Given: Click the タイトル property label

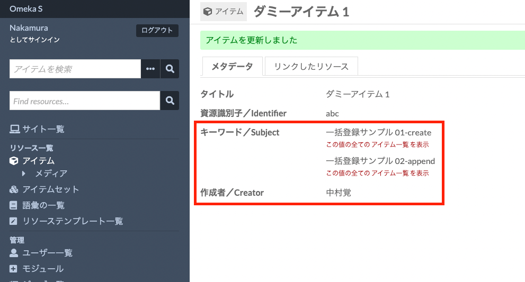Looking at the screenshot, I should (217, 94).
